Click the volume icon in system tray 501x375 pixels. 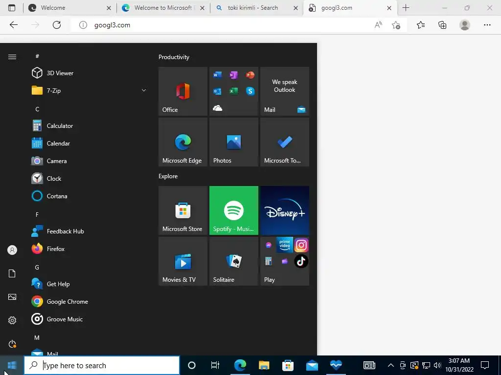(437, 365)
